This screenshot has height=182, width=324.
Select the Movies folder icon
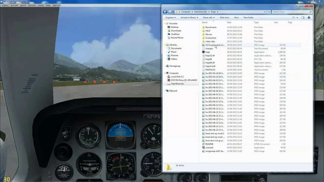click(x=204, y=34)
